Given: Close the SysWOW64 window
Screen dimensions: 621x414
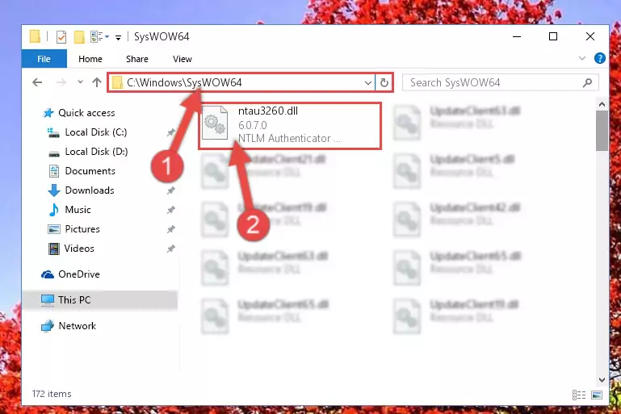Looking at the screenshot, I should click(x=590, y=37).
